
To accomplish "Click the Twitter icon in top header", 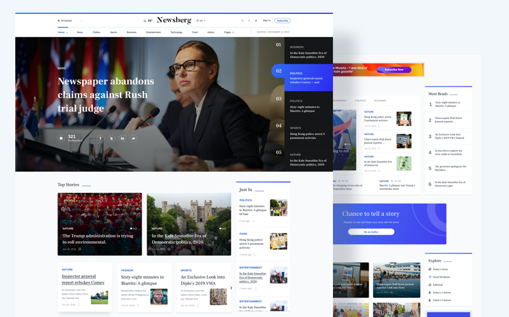I will [x=256, y=20].
